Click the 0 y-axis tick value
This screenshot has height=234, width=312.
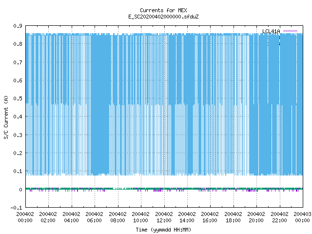click(x=20, y=190)
